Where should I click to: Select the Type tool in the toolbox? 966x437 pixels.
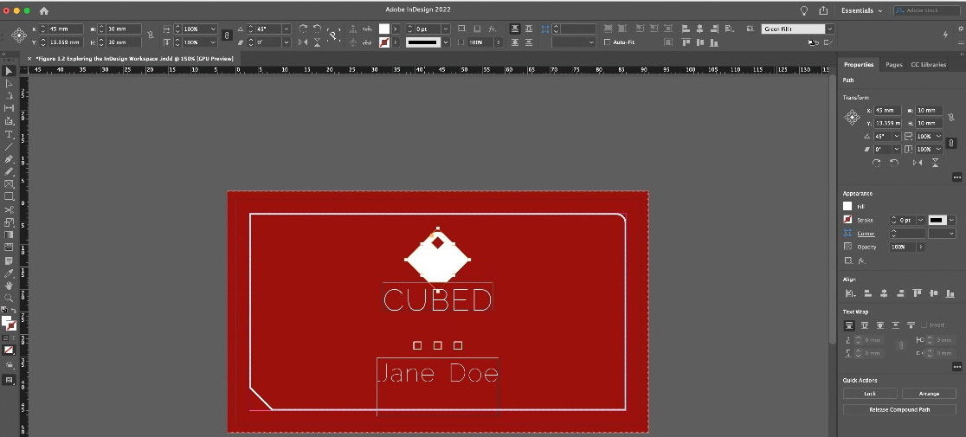point(9,134)
